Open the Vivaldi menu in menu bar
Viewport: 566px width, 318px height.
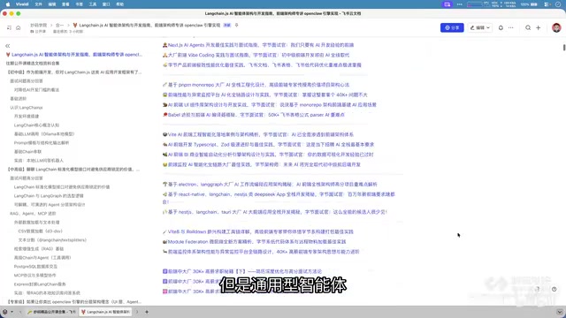pos(22,4)
